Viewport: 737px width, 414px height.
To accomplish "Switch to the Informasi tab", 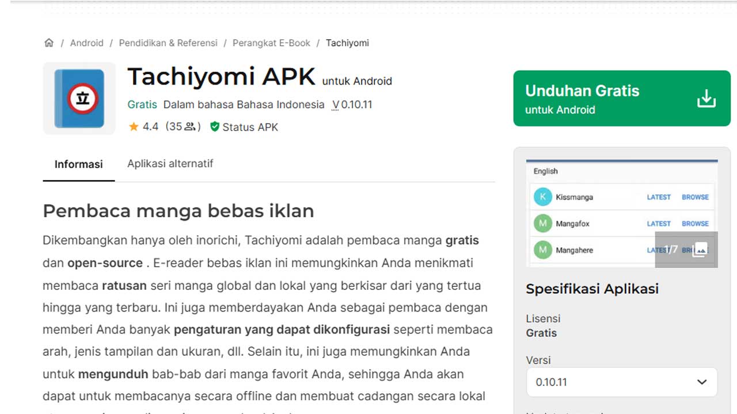I will (79, 164).
